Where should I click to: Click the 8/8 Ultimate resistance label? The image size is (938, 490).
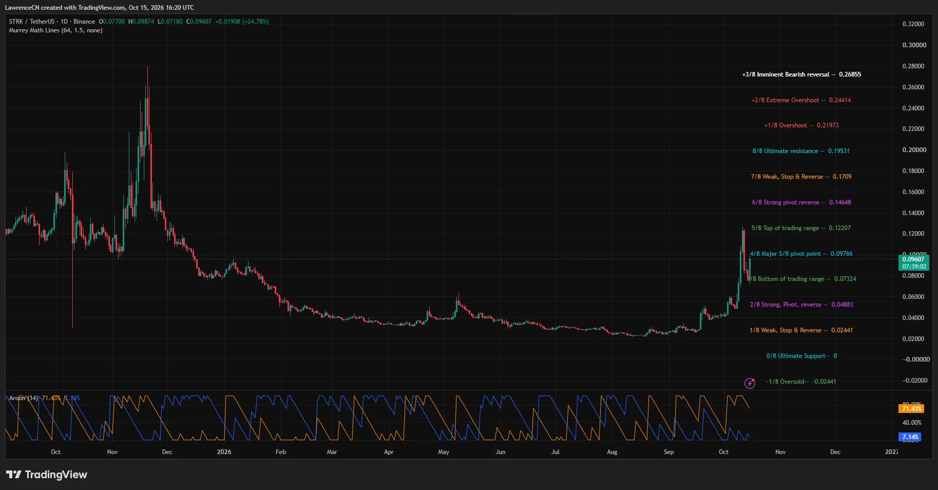[x=801, y=151]
